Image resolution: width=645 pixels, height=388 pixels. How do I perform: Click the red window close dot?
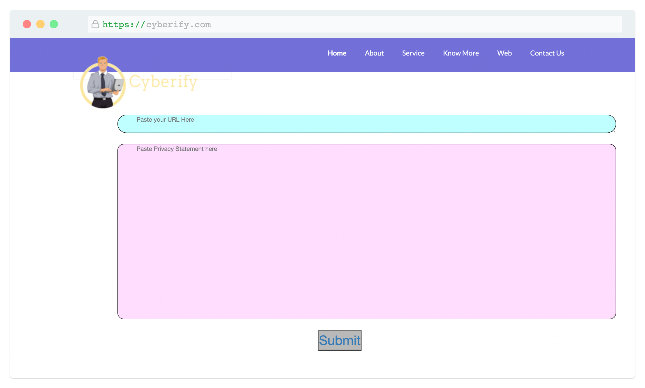pyautogui.click(x=27, y=24)
